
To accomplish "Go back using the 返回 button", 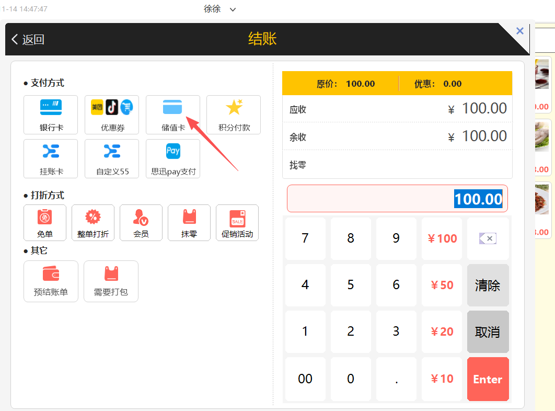I will pos(28,39).
